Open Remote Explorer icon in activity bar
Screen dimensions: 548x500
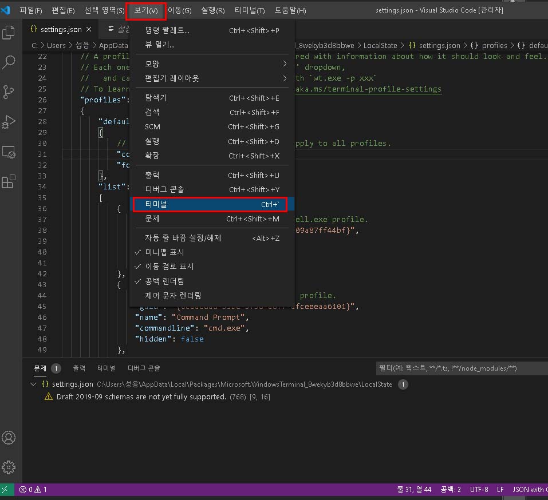click(x=9, y=152)
